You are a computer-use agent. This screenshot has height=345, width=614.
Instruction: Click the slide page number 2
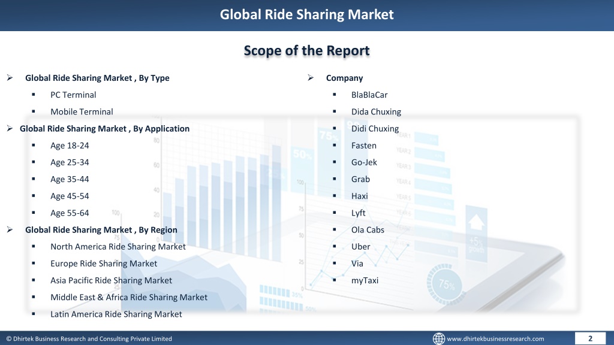tap(590, 338)
